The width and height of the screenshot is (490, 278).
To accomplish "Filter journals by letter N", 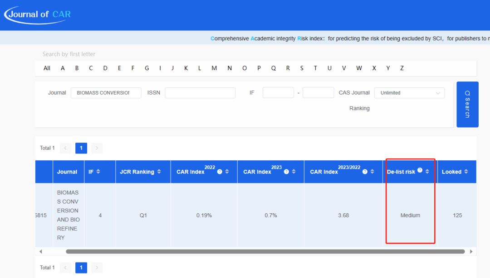I will [x=230, y=68].
